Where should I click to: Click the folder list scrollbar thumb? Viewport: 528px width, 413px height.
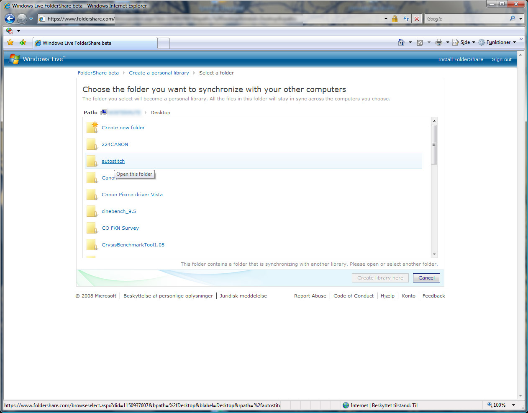pos(434,144)
